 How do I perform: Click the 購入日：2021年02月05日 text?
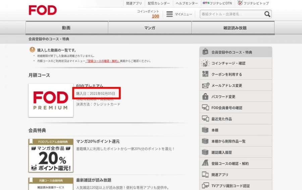coord(96,93)
